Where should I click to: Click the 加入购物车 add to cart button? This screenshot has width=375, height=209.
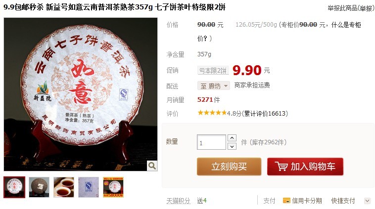click(x=305, y=167)
